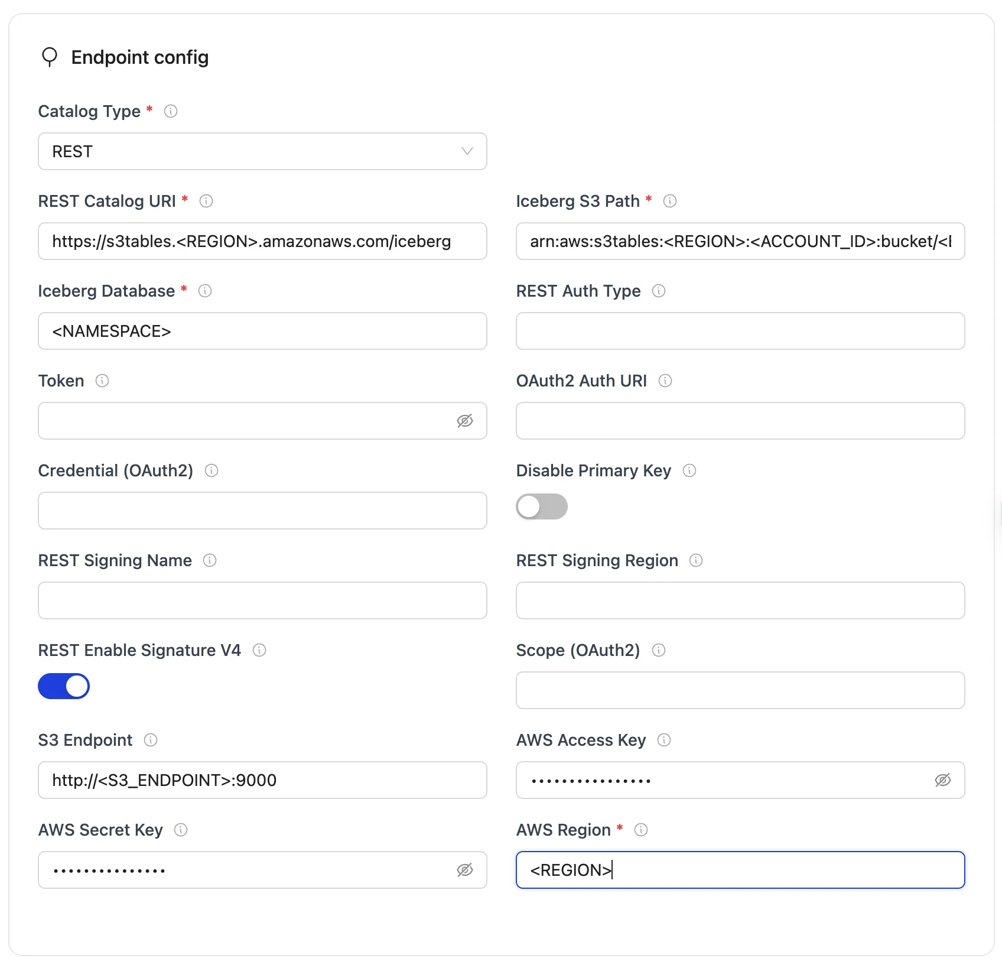Open the Catalog Type dropdown
Image resolution: width=1002 pixels, height=968 pixels.
[x=262, y=151]
